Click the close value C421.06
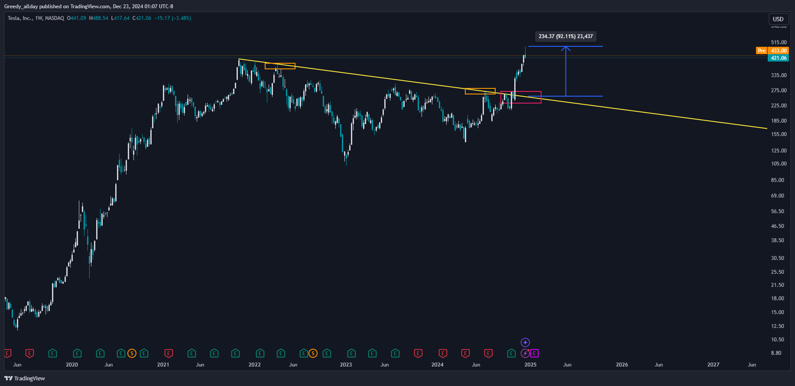The height and width of the screenshot is (386, 795). pos(142,18)
